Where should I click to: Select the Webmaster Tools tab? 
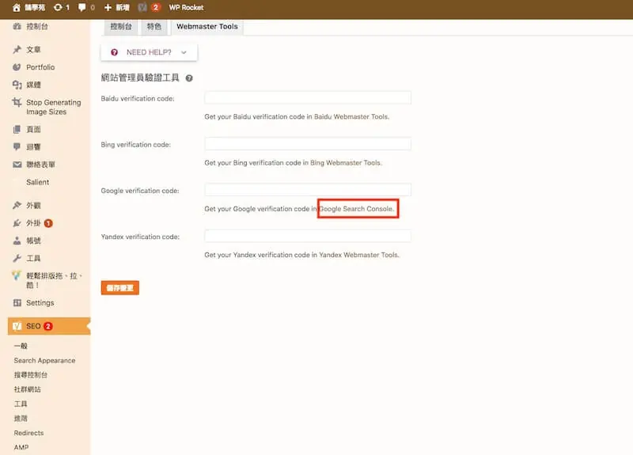[x=207, y=27]
